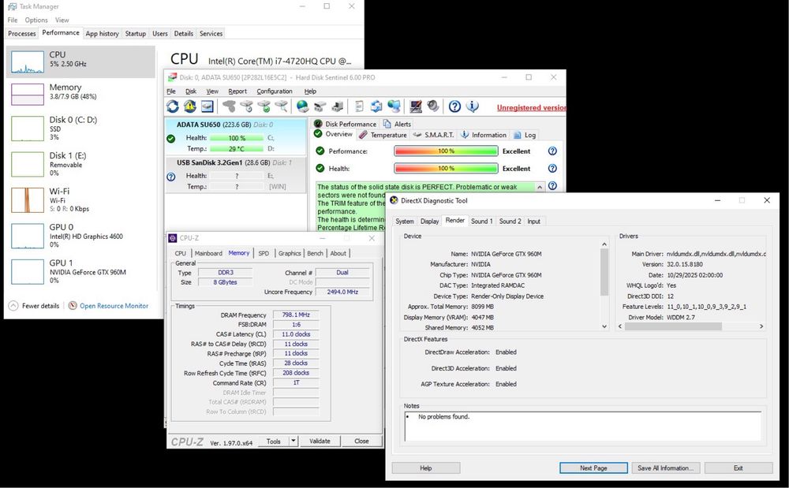Click the Save All Information button
Viewport: 789px width, 488px height.
[665, 468]
